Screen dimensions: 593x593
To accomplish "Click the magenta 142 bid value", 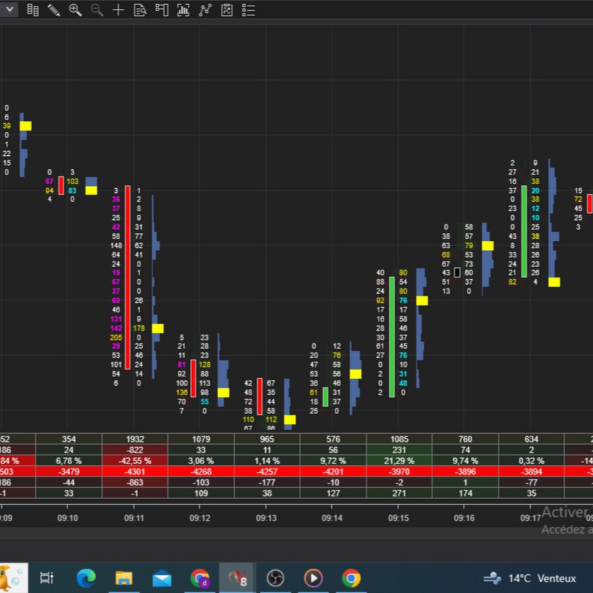I will (116, 328).
